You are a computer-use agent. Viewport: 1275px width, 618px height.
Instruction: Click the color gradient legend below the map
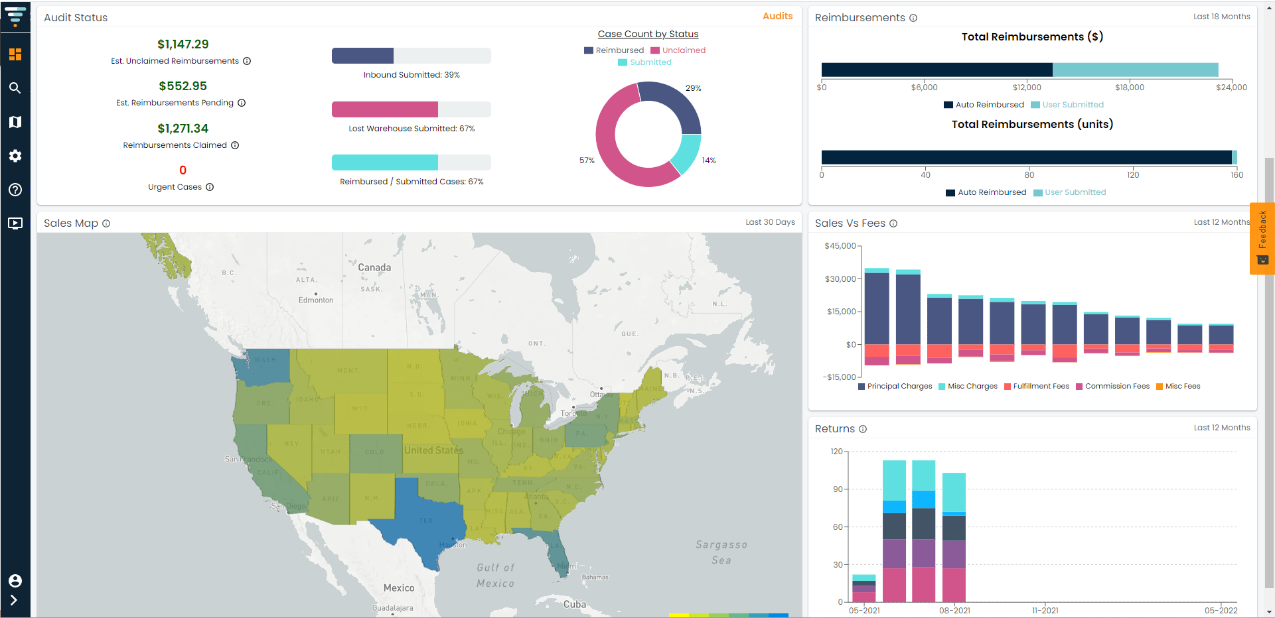pyautogui.click(x=728, y=615)
